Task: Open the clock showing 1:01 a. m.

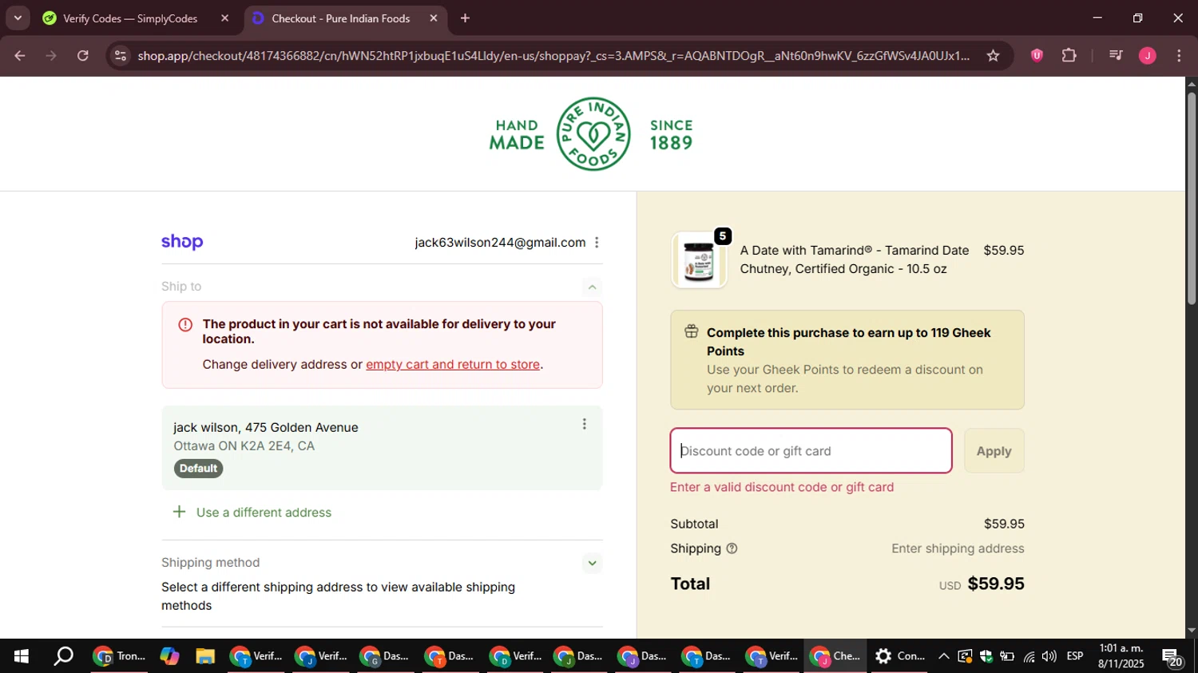Action: pyautogui.click(x=1121, y=656)
